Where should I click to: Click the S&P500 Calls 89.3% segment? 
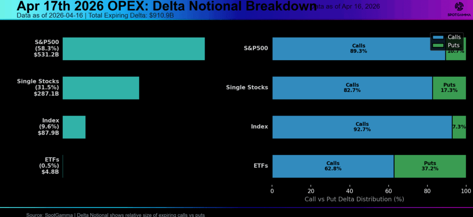coord(358,49)
